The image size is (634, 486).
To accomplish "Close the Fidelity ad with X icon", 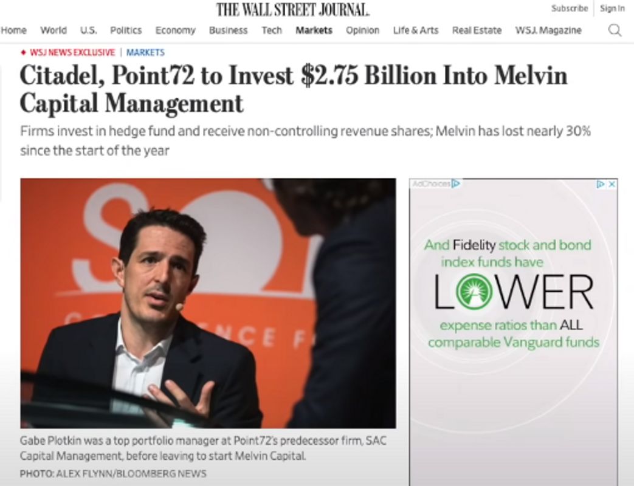I will coord(612,184).
